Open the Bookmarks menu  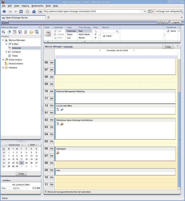(x=37, y=6)
